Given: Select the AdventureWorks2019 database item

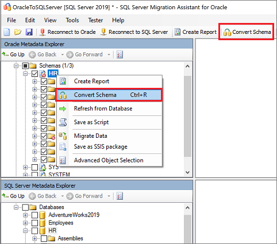Looking at the screenshot, I should [74, 215].
